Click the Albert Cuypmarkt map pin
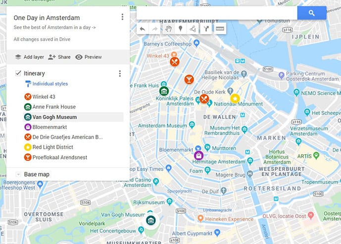341x244 pixels. tap(217, 233)
